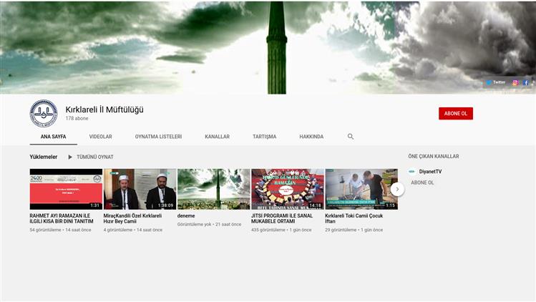
Task: Open the Jitsi Sanal Mukabele video thumbnail
Action: click(x=288, y=189)
